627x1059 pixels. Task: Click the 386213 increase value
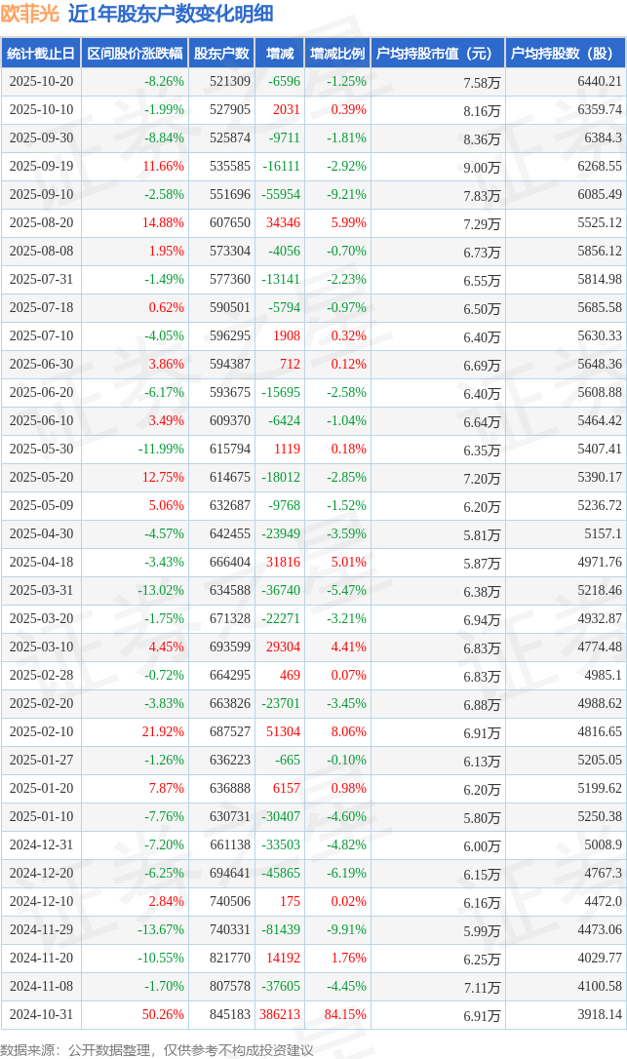(x=279, y=1015)
